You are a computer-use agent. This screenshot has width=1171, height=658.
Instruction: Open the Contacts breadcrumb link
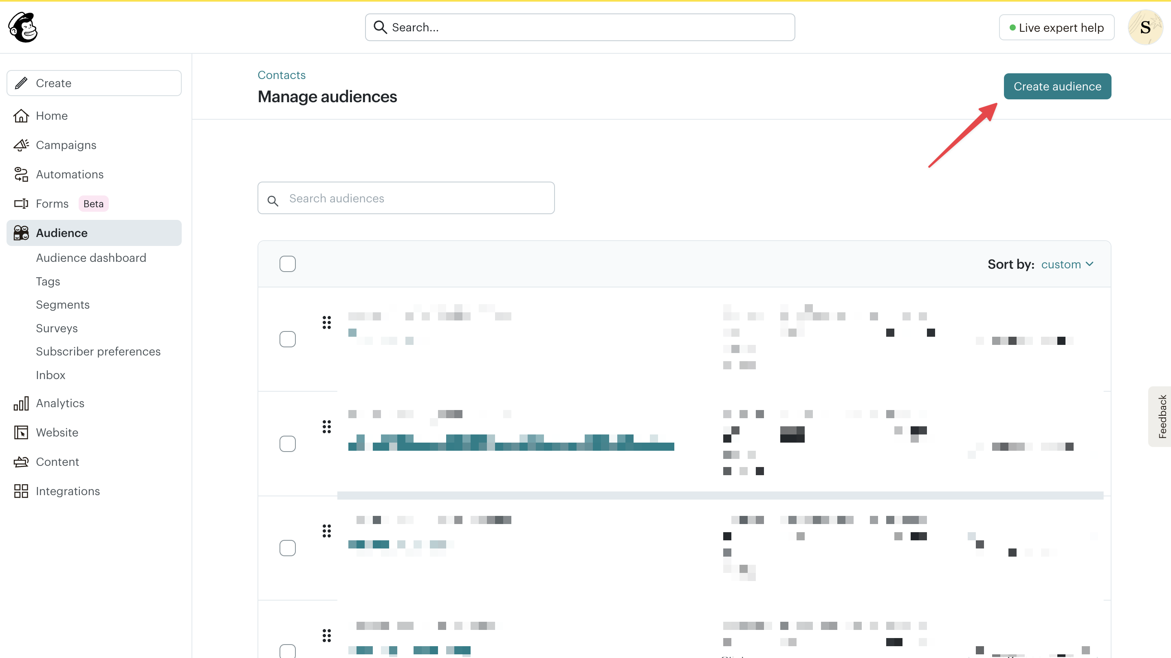click(281, 75)
